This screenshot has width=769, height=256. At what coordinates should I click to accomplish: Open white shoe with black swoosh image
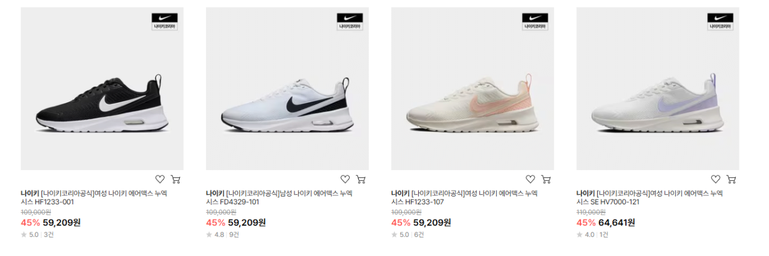(x=287, y=88)
